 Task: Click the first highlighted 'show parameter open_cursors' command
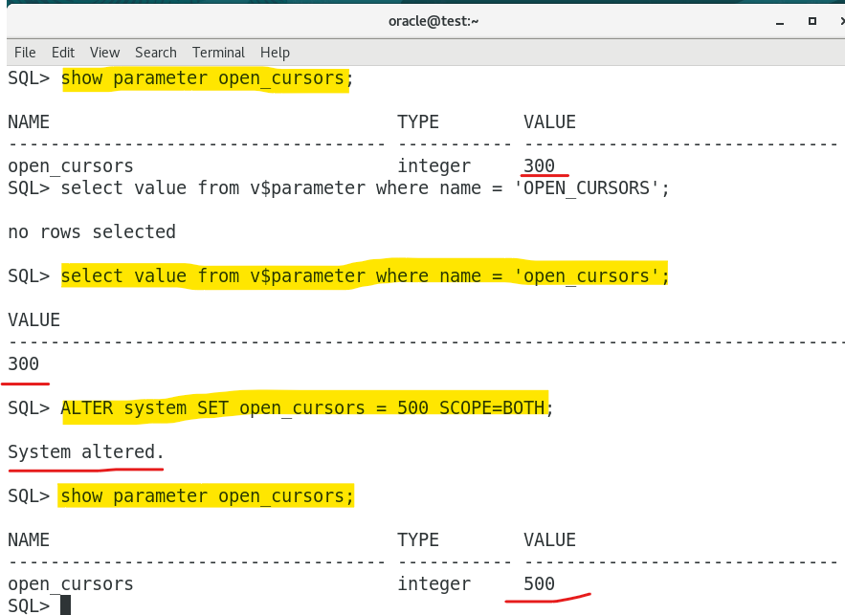click(x=207, y=78)
